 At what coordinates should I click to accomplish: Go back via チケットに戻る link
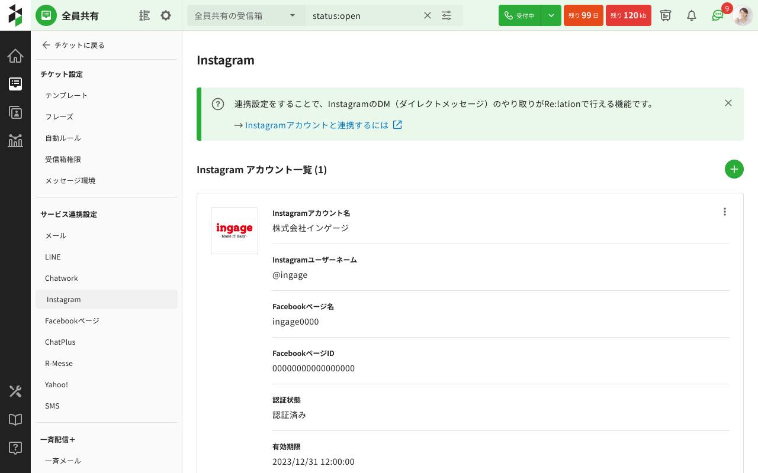click(x=73, y=45)
